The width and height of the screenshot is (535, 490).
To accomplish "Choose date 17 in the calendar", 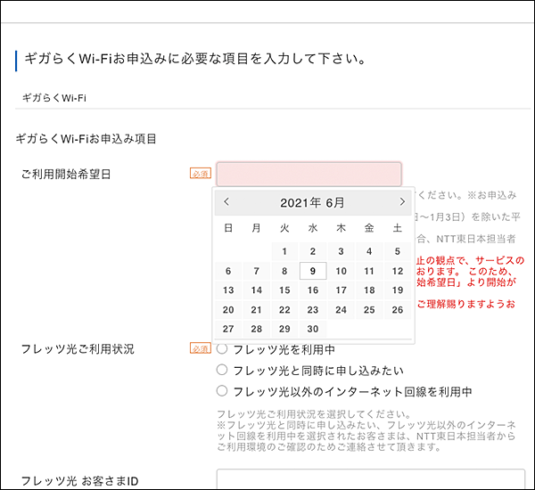I will pyautogui.click(x=341, y=290).
